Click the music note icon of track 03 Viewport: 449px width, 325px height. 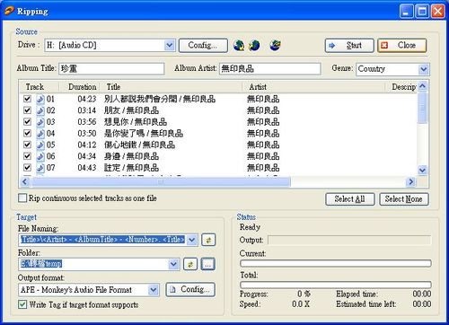coord(40,122)
